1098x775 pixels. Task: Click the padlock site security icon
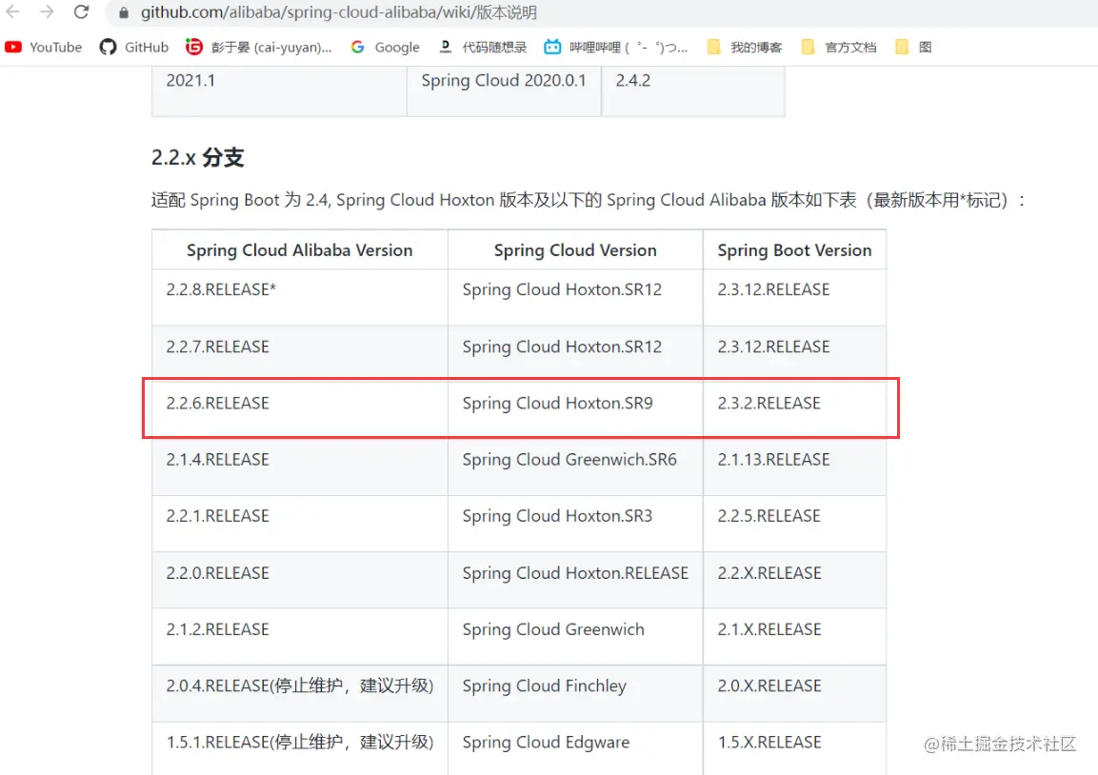124,12
